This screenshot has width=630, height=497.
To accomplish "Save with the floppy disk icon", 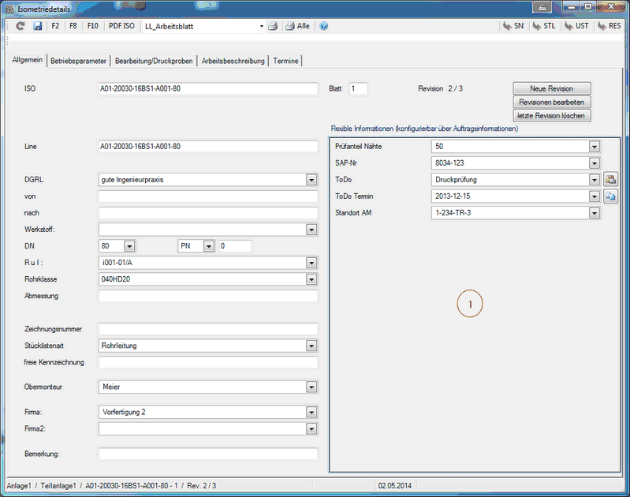I will 37,26.
